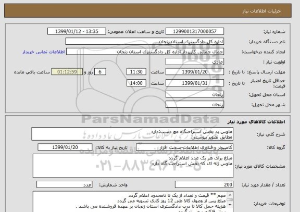The width and height of the screenshot is (300, 212).
Task: Open buyer contact info link اطلاعات تماس خریدار
Action: (44, 52)
